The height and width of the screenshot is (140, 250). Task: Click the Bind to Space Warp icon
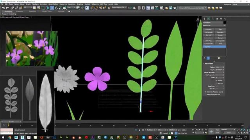(x=21, y=8)
